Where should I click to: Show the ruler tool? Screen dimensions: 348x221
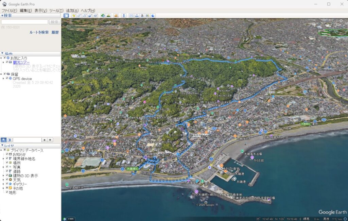124,16
